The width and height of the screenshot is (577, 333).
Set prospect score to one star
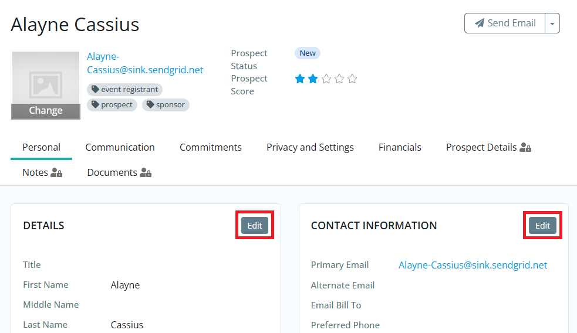(300, 79)
